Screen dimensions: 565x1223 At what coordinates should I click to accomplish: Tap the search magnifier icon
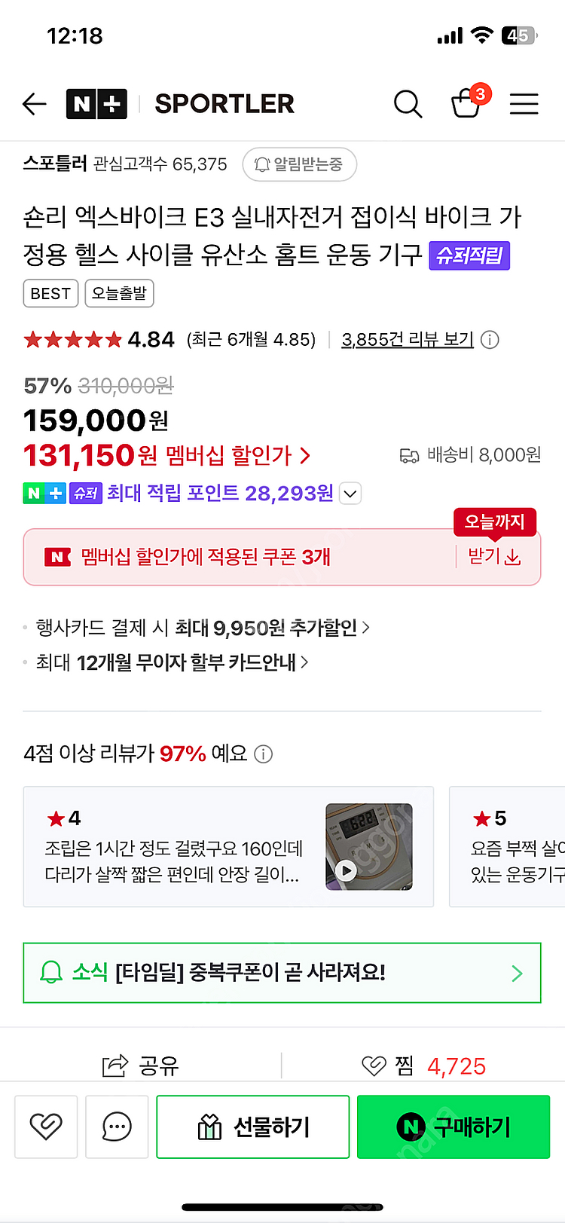pyautogui.click(x=408, y=104)
